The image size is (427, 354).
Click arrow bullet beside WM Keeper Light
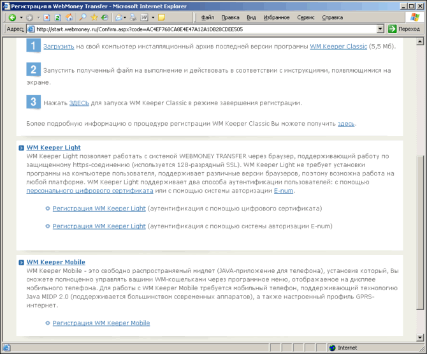[21, 148]
